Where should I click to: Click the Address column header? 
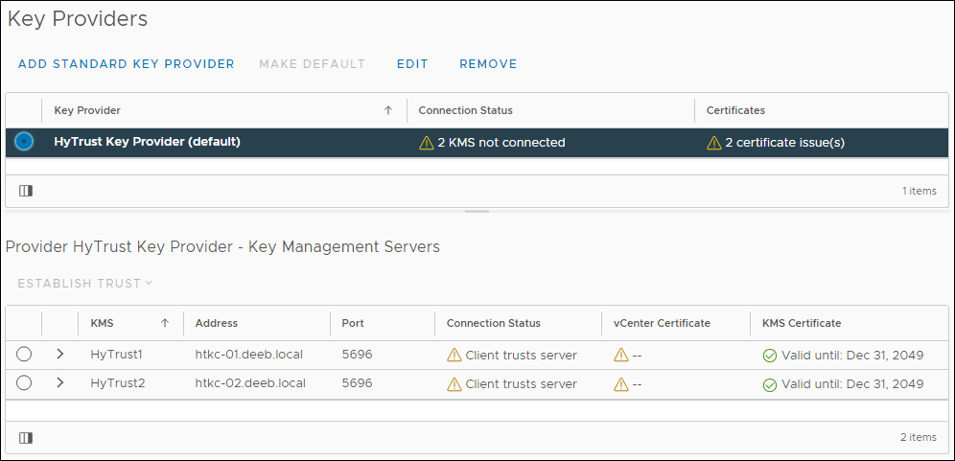tap(216, 323)
